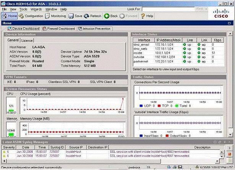Screen dimensions: 235x170
Task: Click outside link status green icon
Action: pos(199,57)
